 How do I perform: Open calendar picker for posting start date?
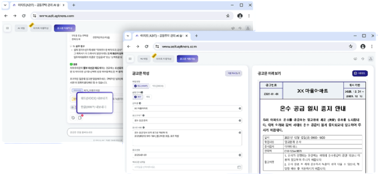coord(239,167)
